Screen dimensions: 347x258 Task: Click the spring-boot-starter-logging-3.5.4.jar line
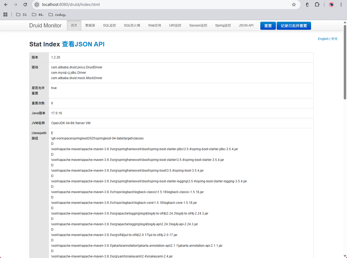coord(149,181)
